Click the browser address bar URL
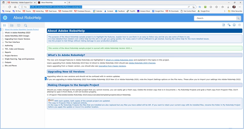This screenshot has height=129, width=244. pos(56,7)
